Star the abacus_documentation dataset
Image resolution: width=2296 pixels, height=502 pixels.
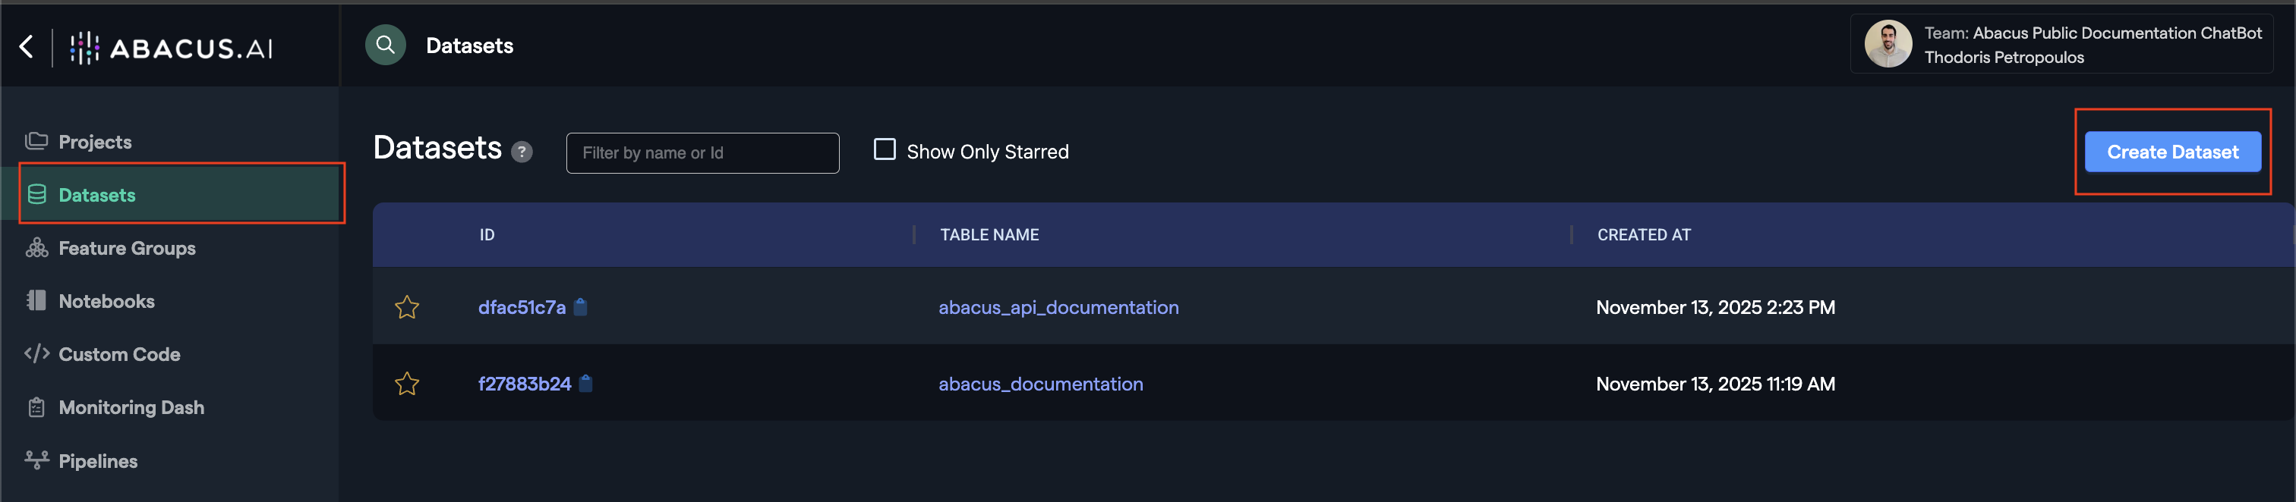(407, 384)
